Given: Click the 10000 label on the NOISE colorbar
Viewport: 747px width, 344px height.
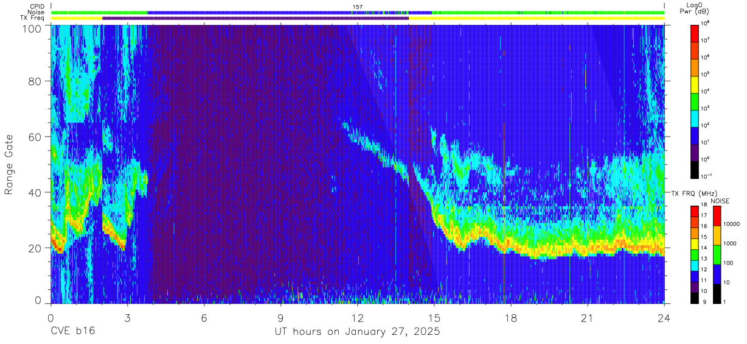Looking at the screenshot, I should point(732,224).
